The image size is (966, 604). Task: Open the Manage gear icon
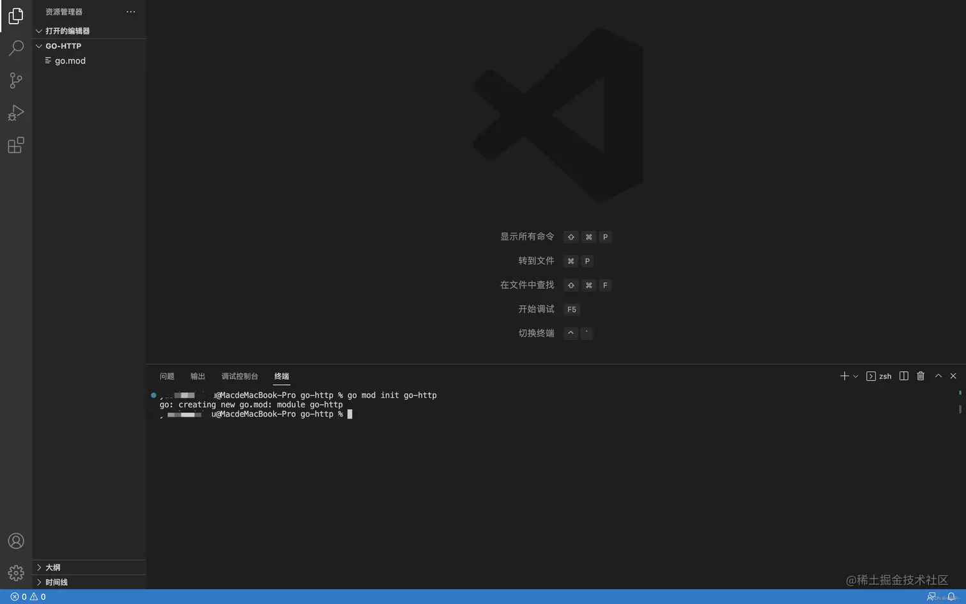pos(16,573)
